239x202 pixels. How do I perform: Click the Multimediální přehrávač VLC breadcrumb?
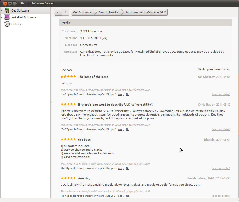pos(146,12)
